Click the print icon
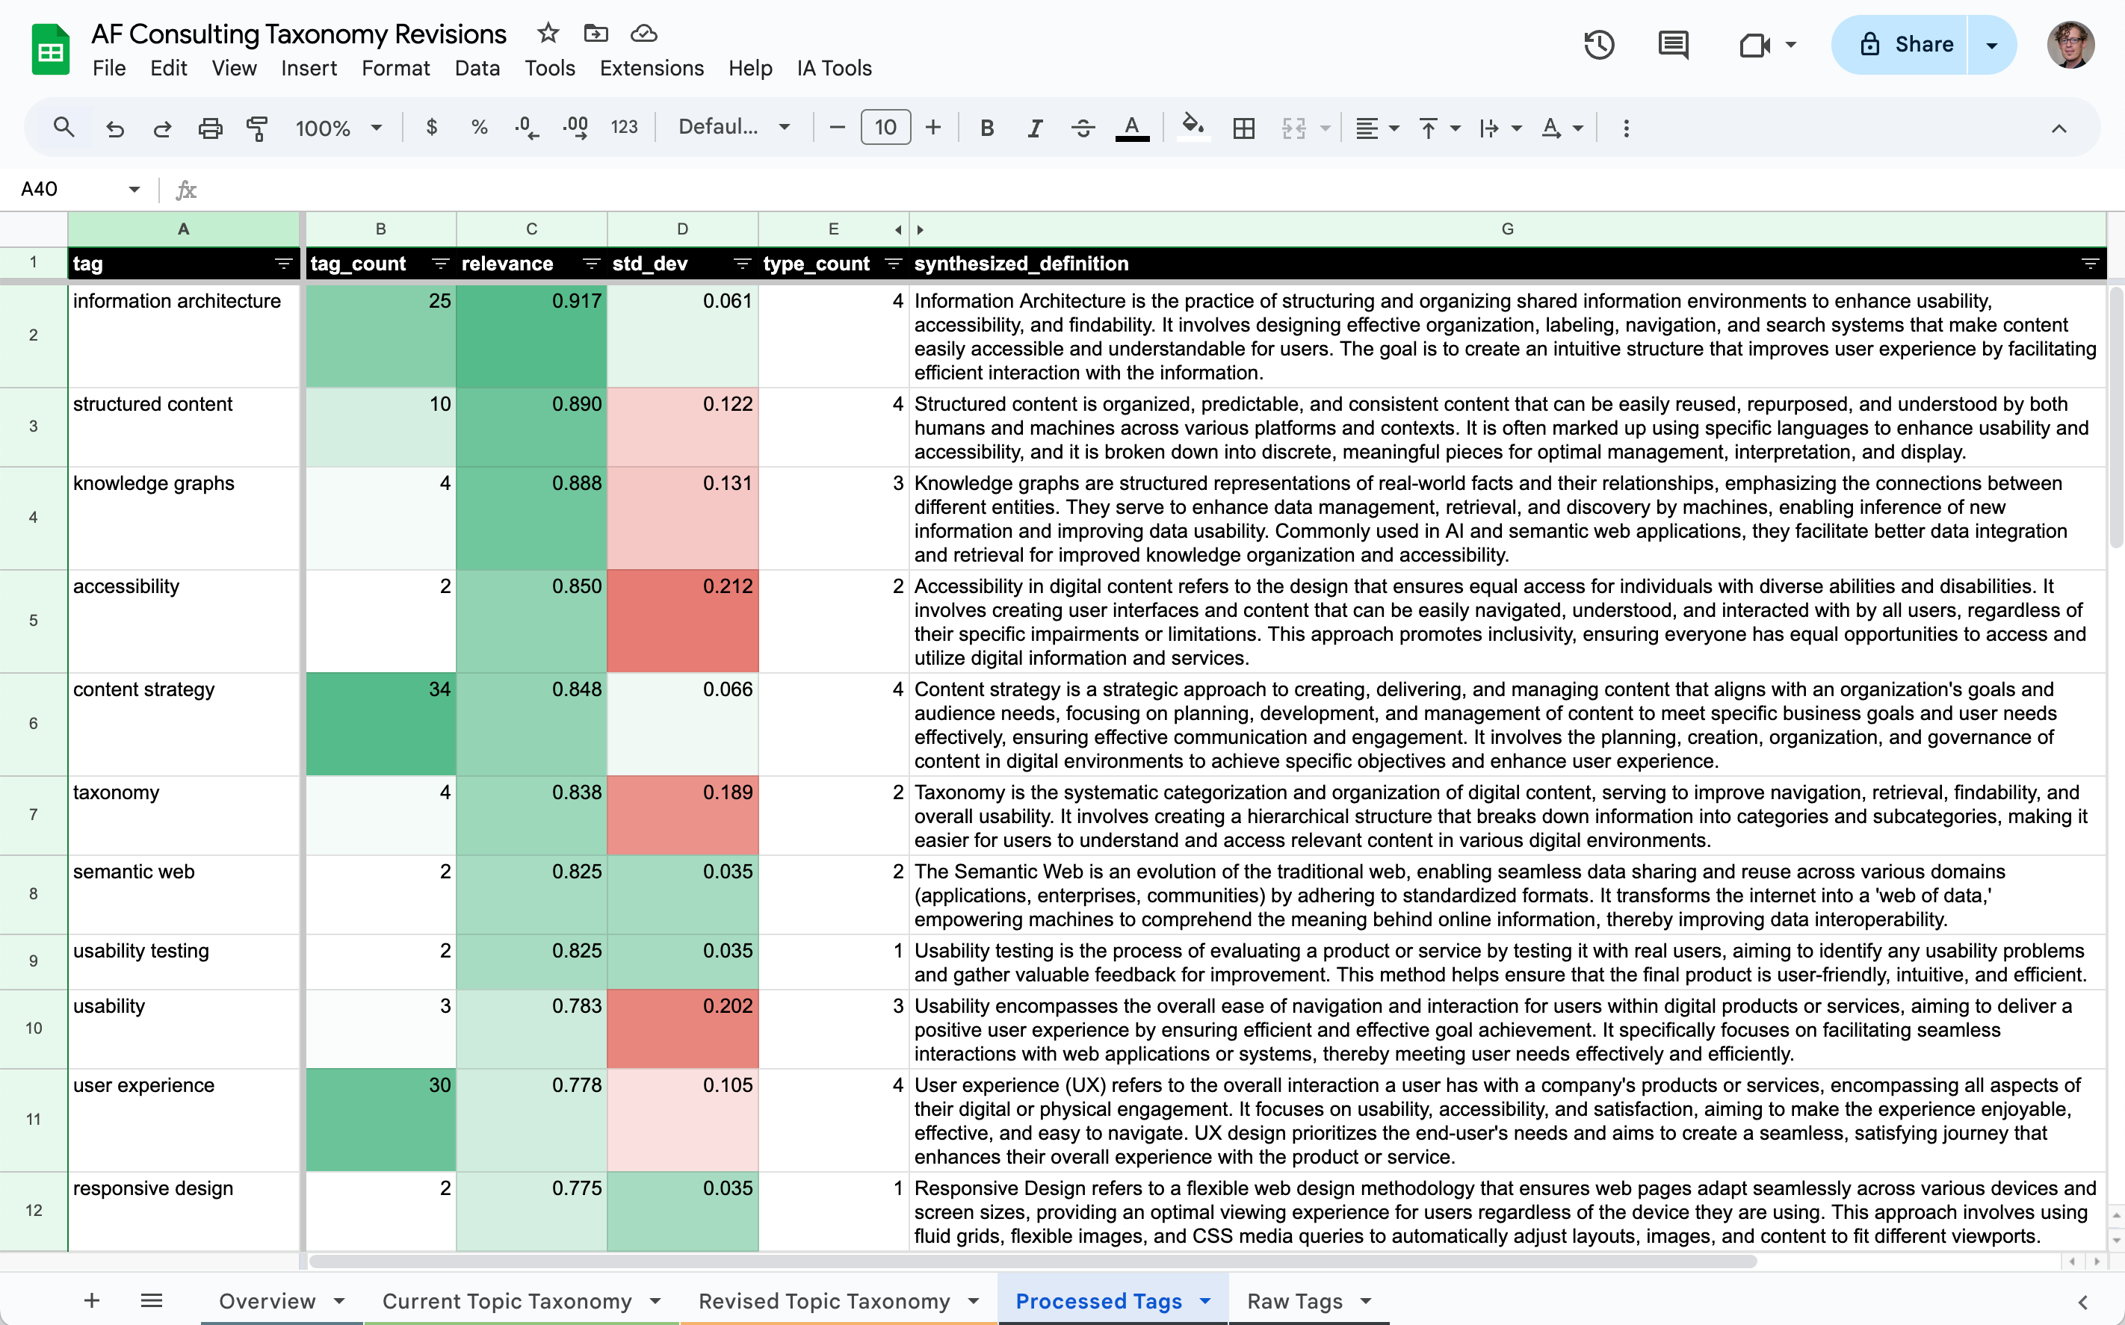Screen dimensions: 2125x1325 click(209, 128)
